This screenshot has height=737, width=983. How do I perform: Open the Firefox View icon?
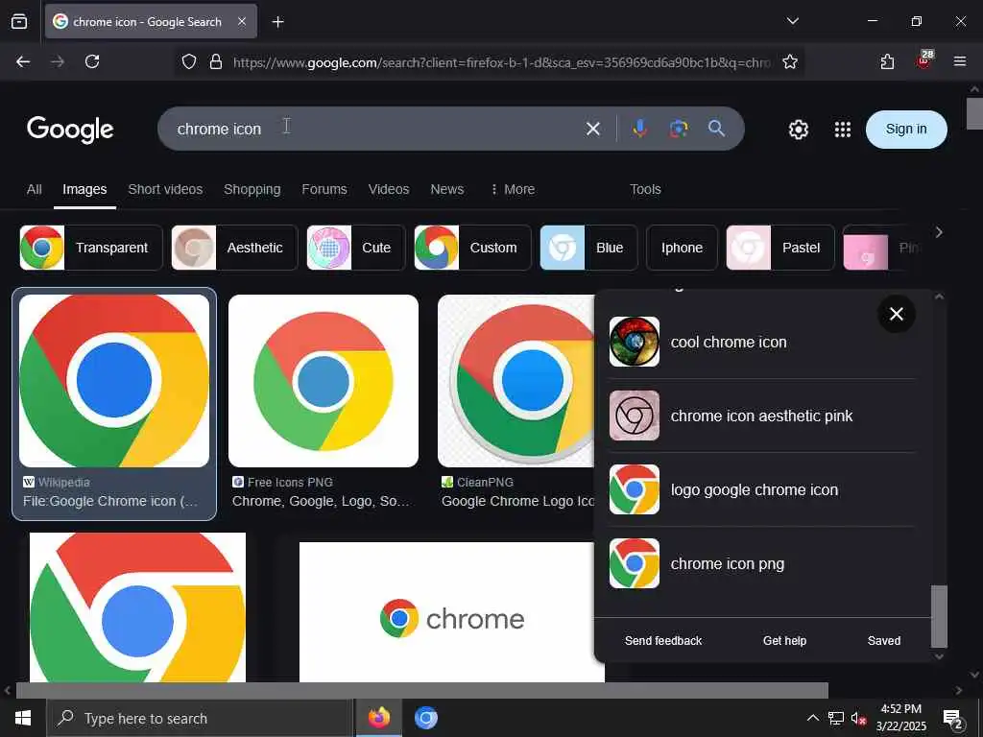tap(19, 22)
